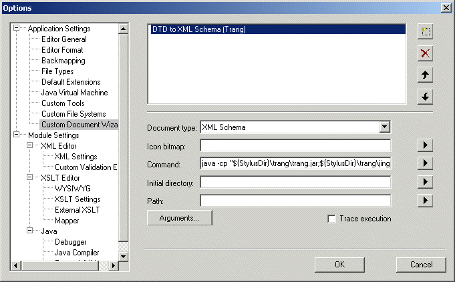
Task: Click arrow button beside Initial directory field
Action: pos(425,181)
